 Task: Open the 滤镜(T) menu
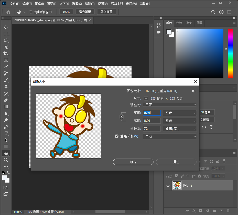coord(89,4)
